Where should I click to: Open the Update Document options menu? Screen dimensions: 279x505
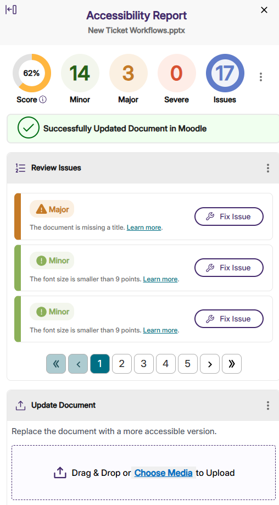267,405
